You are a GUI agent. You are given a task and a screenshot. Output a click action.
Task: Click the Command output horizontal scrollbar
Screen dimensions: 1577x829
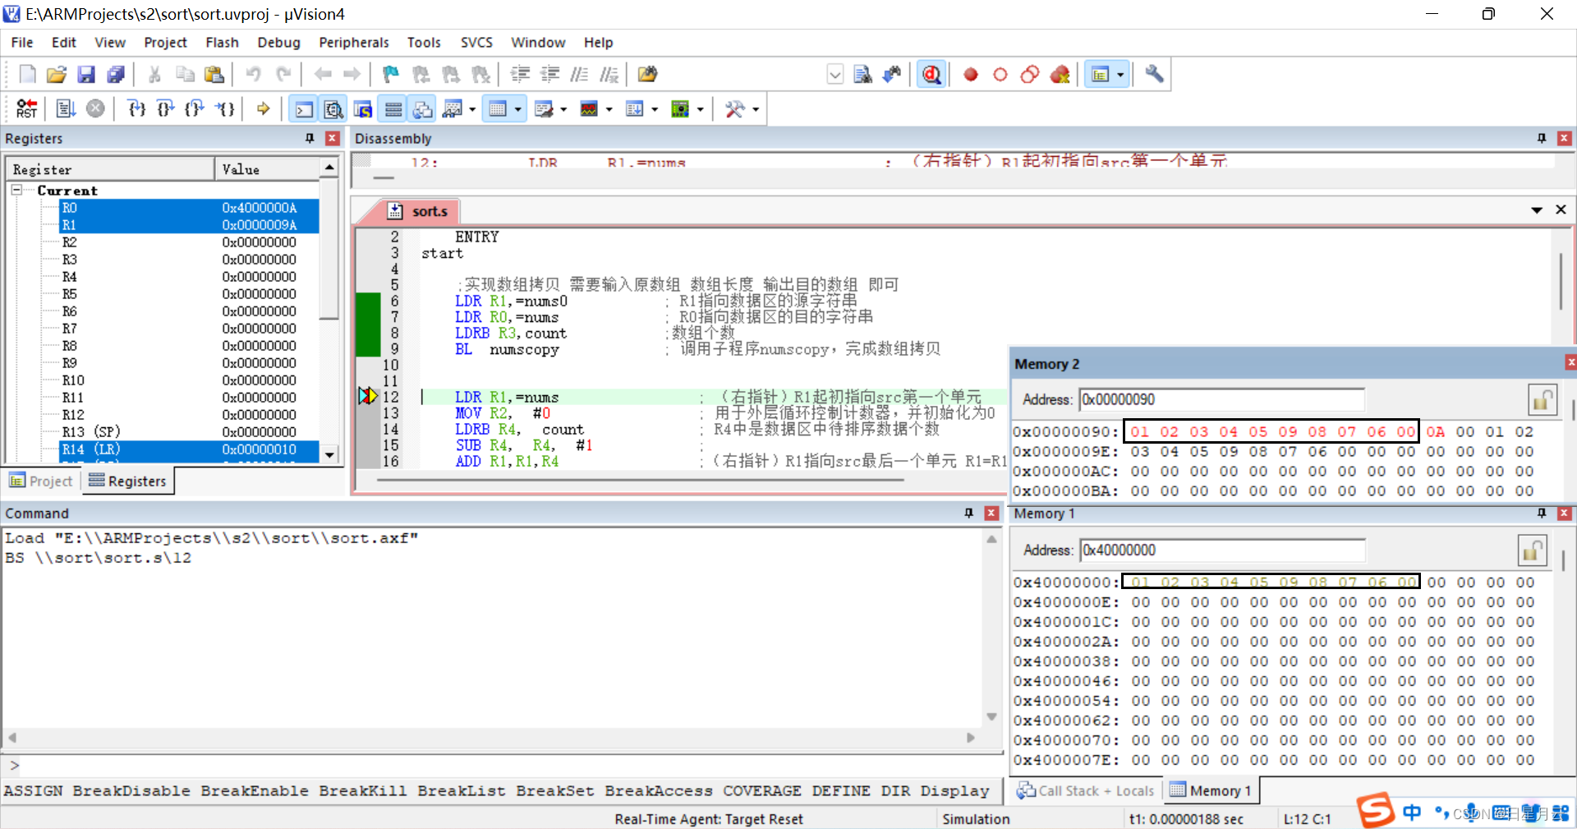(x=491, y=738)
